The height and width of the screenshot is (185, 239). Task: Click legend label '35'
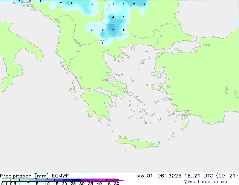coord(90,183)
